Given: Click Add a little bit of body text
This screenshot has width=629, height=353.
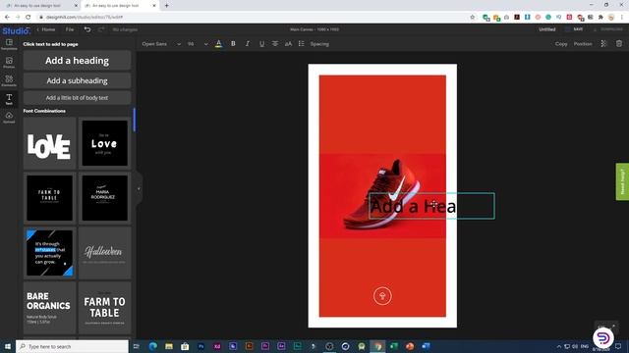Looking at the screenshot, I should 77,98.
